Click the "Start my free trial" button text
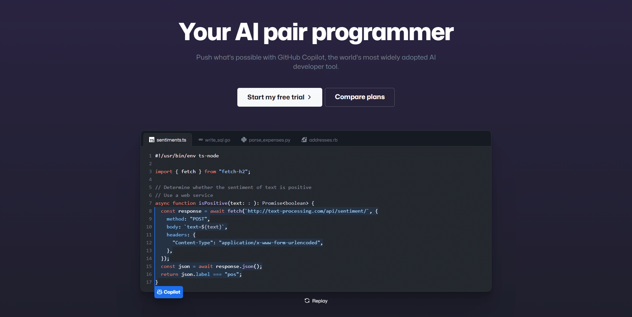This screenshot has width=632, height=317. (x=276, y=97)
